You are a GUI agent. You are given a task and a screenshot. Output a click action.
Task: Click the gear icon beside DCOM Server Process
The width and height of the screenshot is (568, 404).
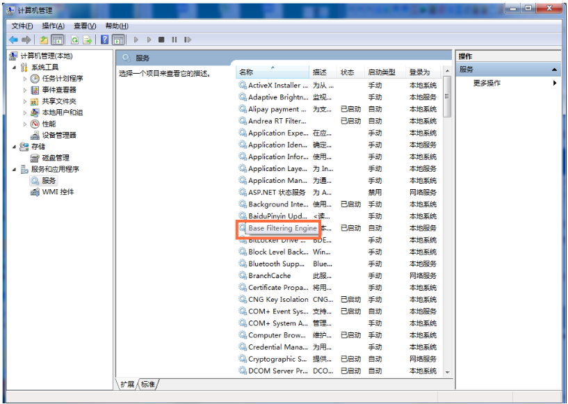(243, 371)
